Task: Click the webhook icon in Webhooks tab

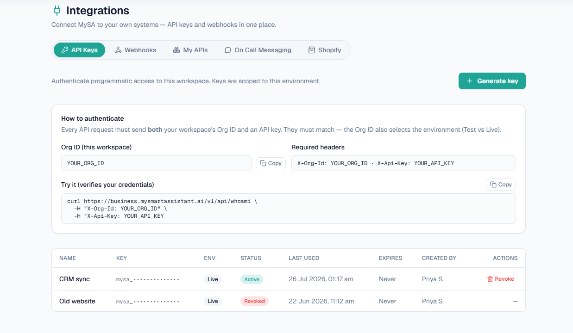Action: tap(118, 50)
